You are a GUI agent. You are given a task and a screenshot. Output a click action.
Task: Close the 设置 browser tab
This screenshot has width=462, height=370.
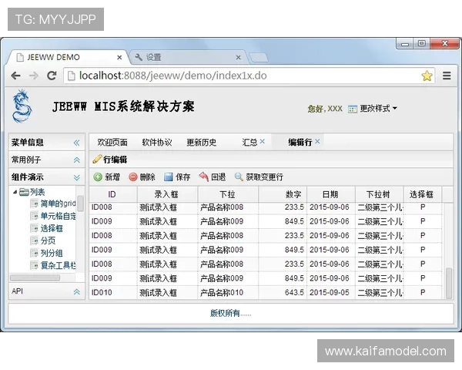click(x=239, y=57)
